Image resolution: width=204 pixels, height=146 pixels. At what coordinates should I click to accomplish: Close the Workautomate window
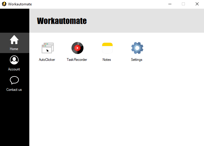197,4
